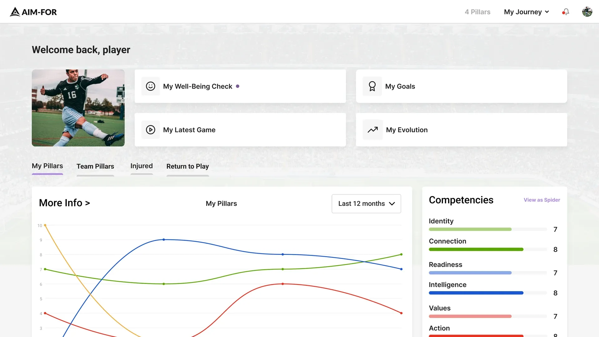Expand the chevron next to Last 12 months
Viewport: 599px width, 337px height.
coord(392,204)
